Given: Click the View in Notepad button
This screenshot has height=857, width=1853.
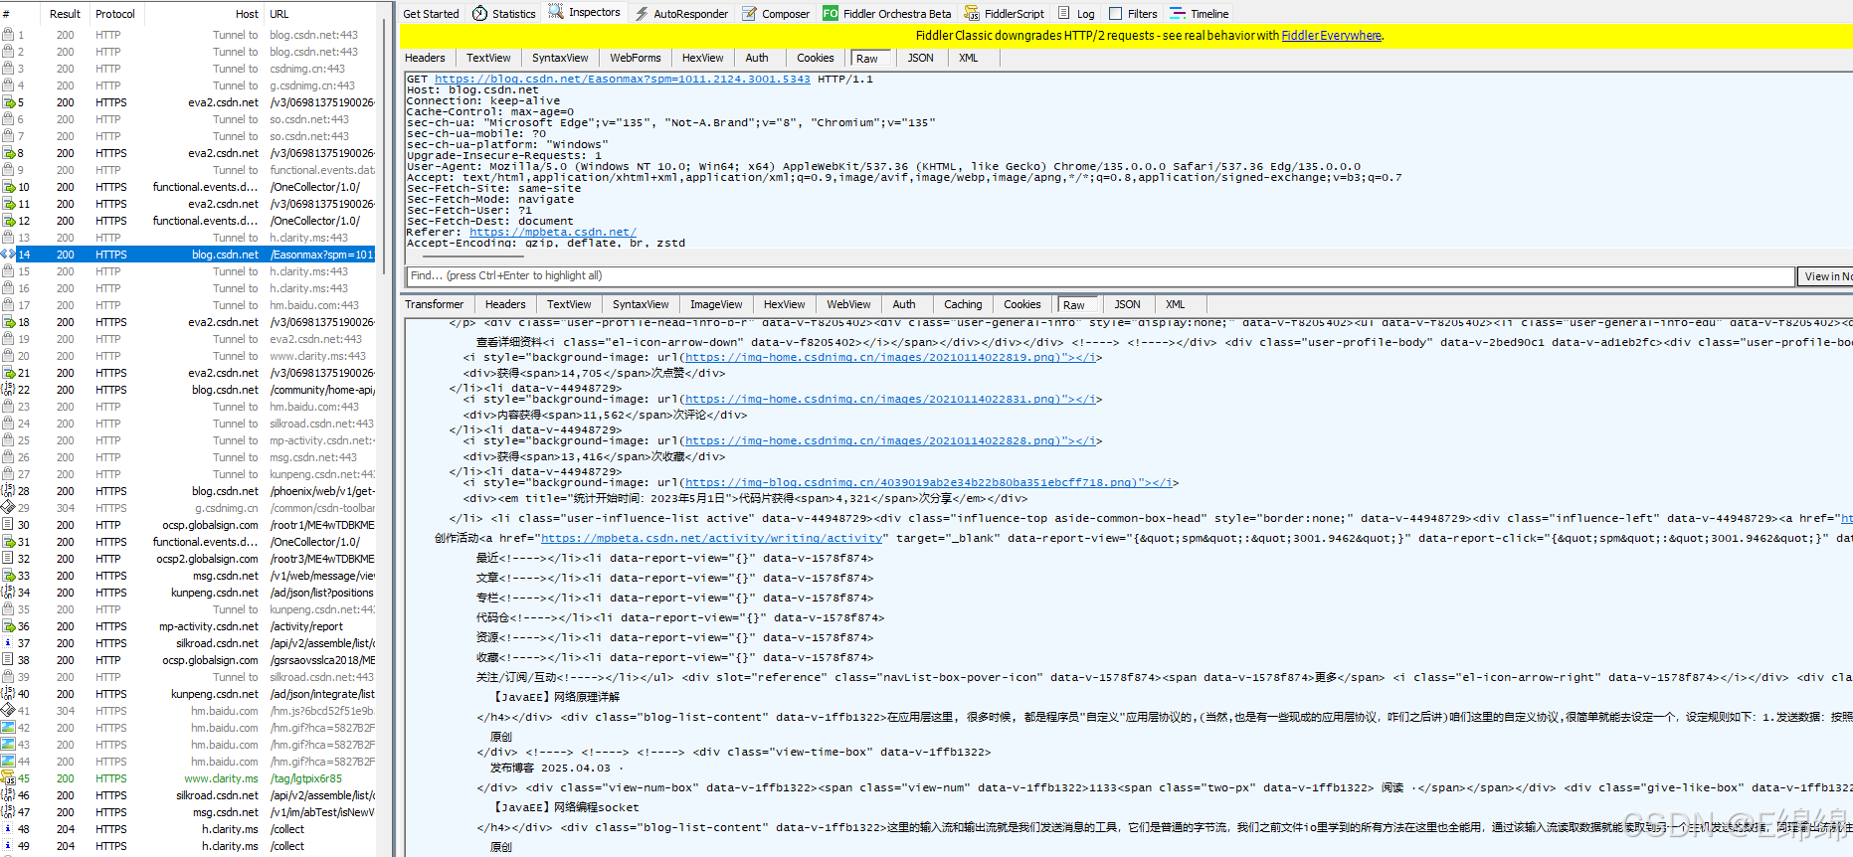Looking at the screenshot, I should tap(1824, 276).
